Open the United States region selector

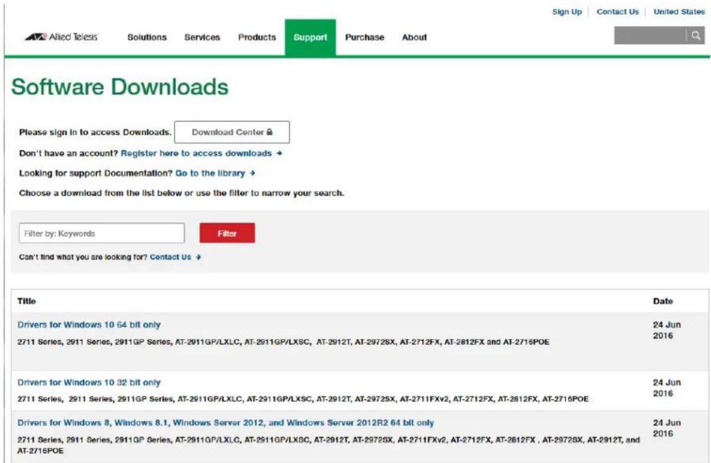(x=679, y=12)
